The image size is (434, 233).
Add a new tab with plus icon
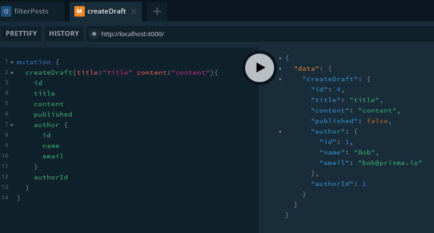click(x=157, y=11)
